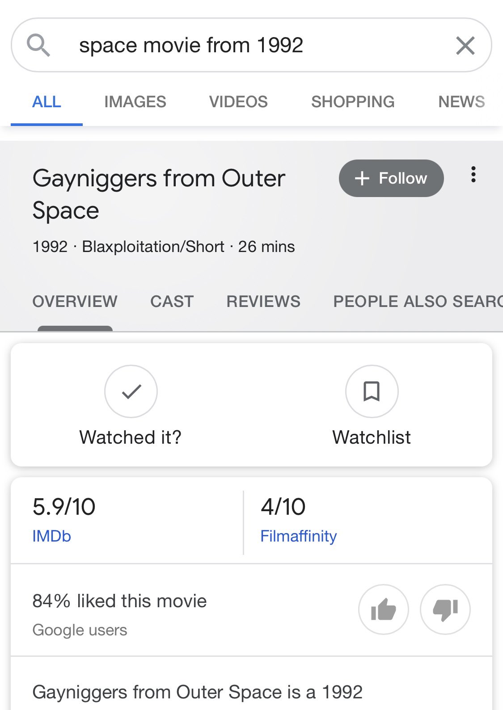Click the Follow button
This screenshot has width=503, height=710.
pyautogui.click(x=391, y=178)
